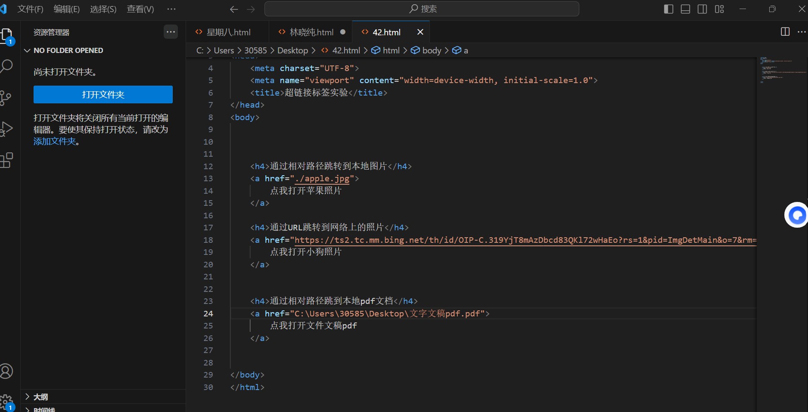Click the closing </html> tag on line 30
The image size is (808, 412).
[x=247, y=387]
